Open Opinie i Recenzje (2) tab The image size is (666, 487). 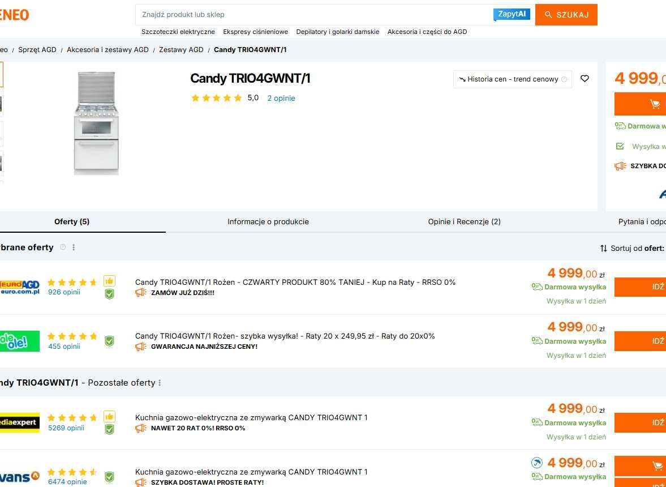(464, 222)
